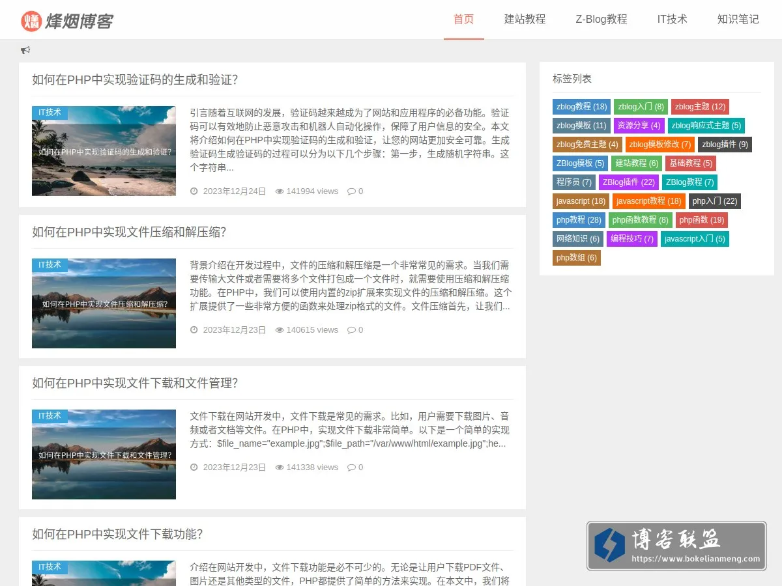Screen dimensions: 782x586
Task: Select the ZBlog模板 (5) tag
Action: coord(581,163)
